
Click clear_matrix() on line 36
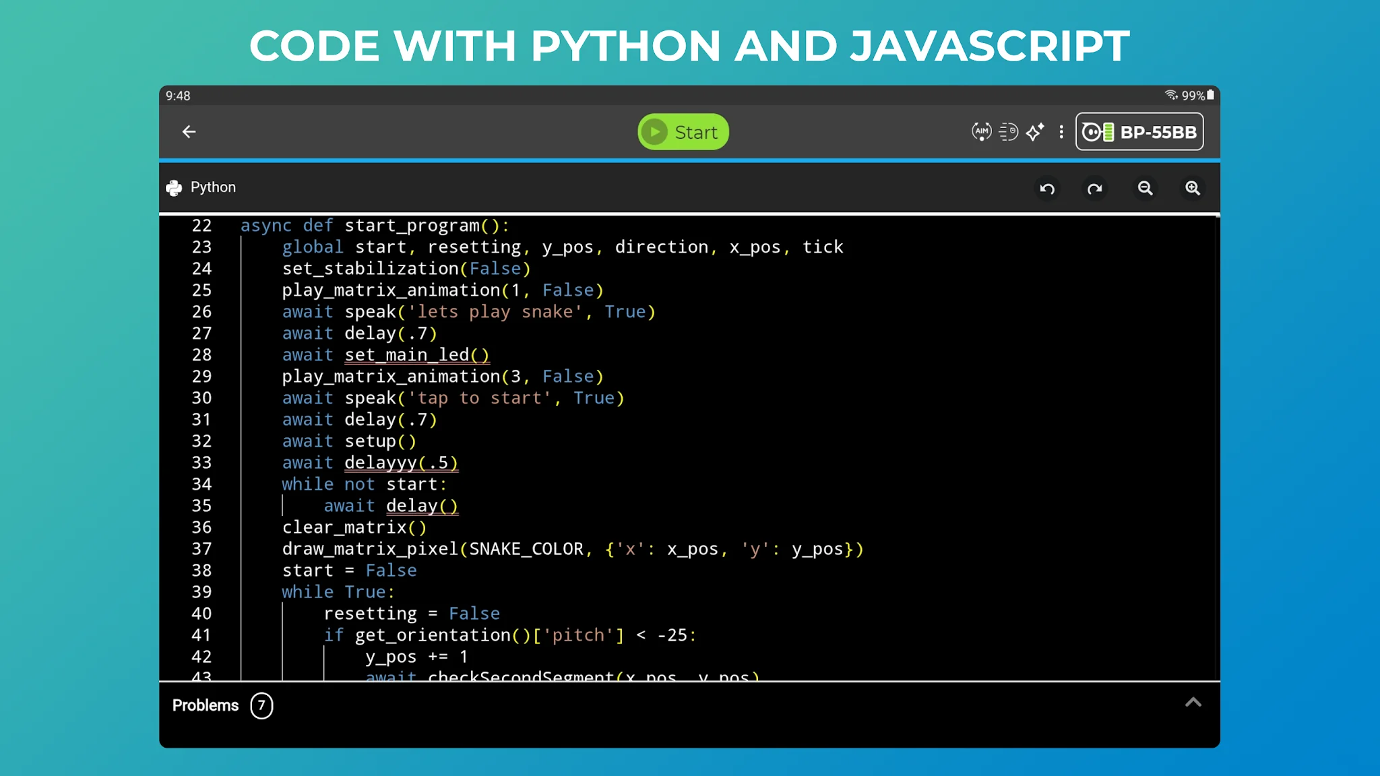[x=354, y=527]
